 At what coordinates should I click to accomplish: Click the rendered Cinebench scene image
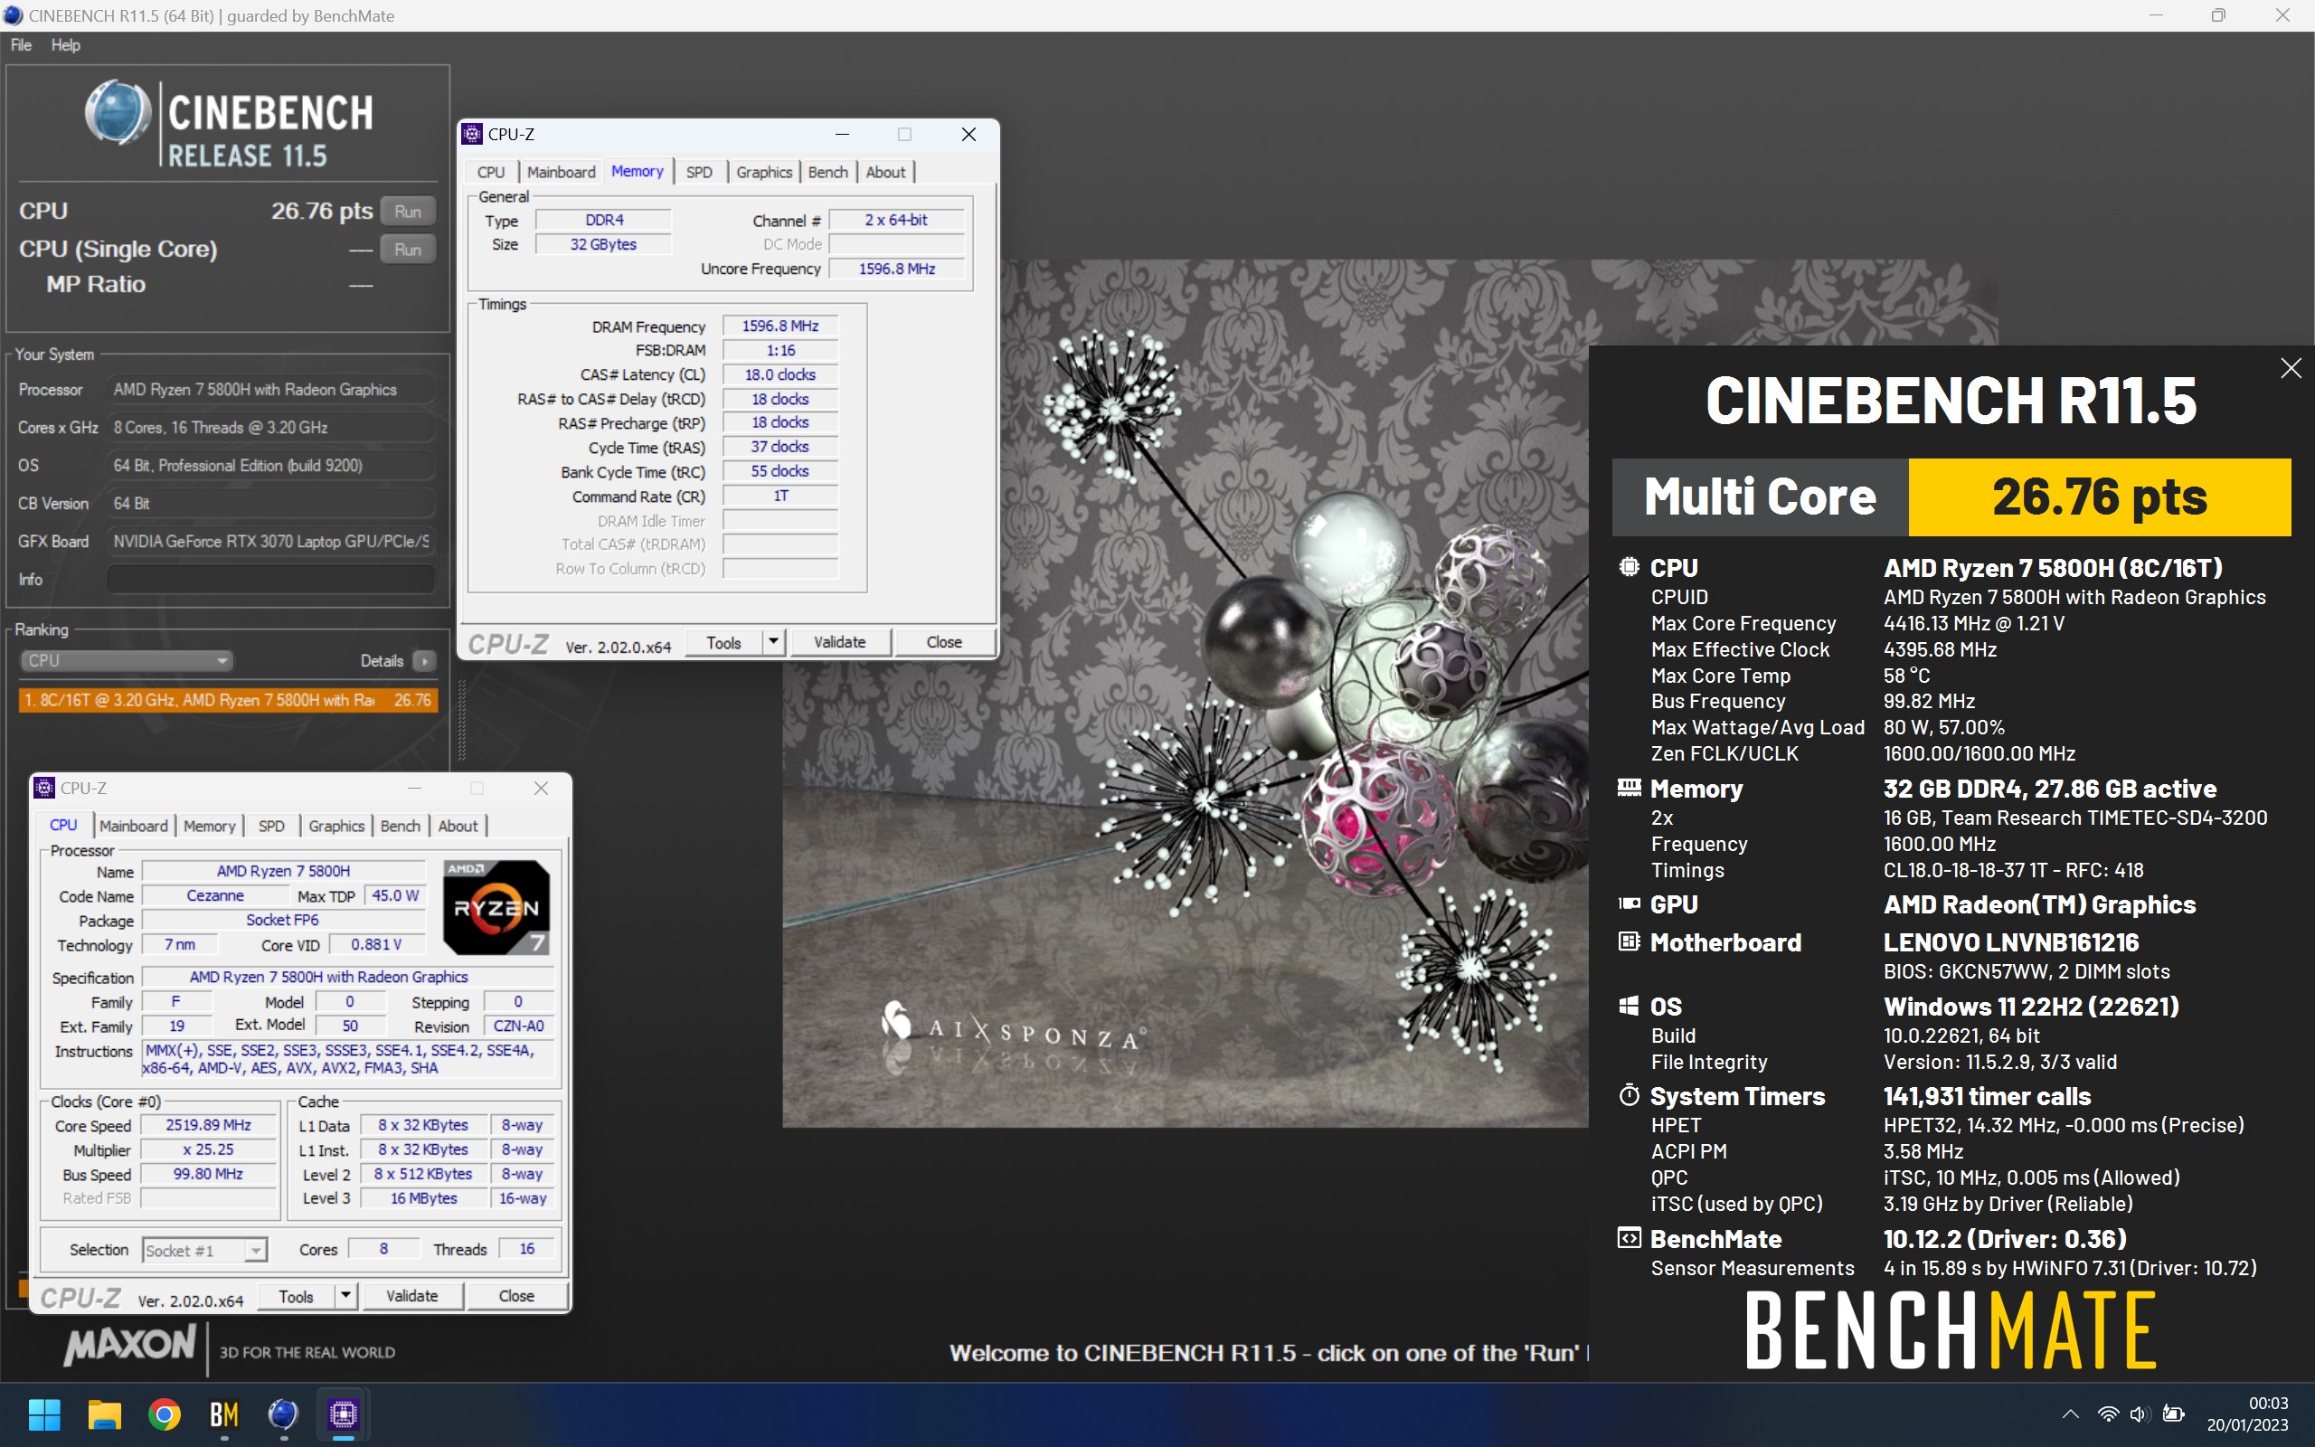tap(1186, 694)
